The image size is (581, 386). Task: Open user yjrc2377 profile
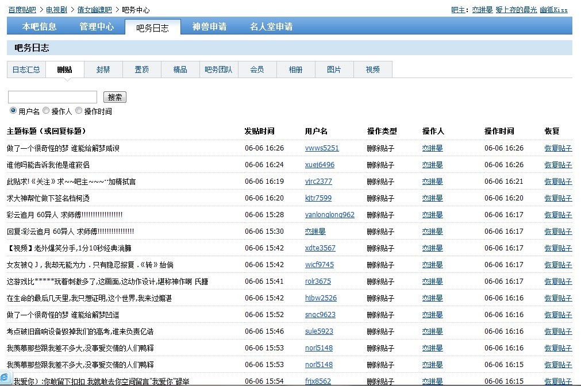[x=319, y=182]
